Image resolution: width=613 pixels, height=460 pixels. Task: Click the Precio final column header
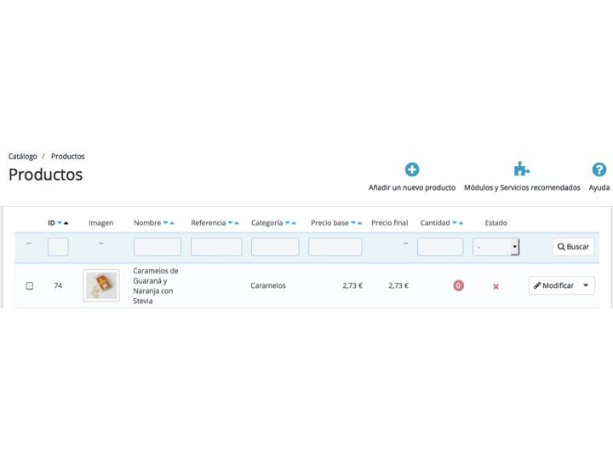[389, 222]
